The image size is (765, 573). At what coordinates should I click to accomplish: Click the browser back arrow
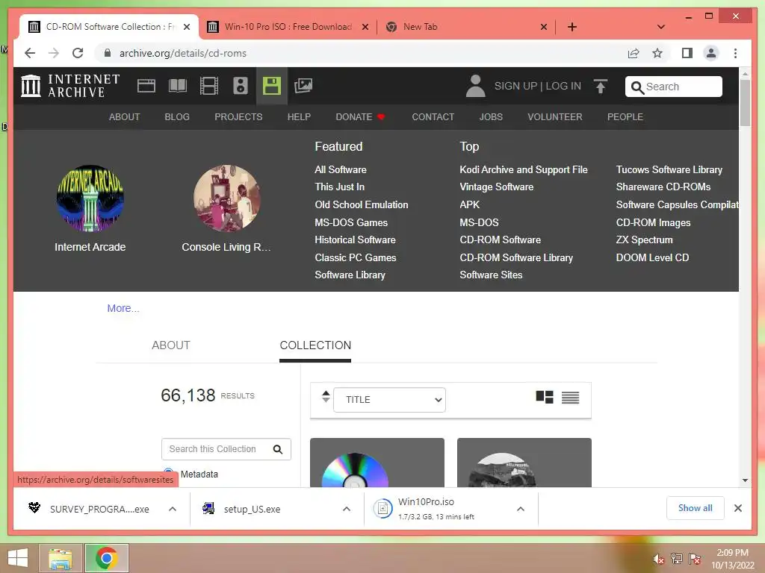click(x=30, y=53)
